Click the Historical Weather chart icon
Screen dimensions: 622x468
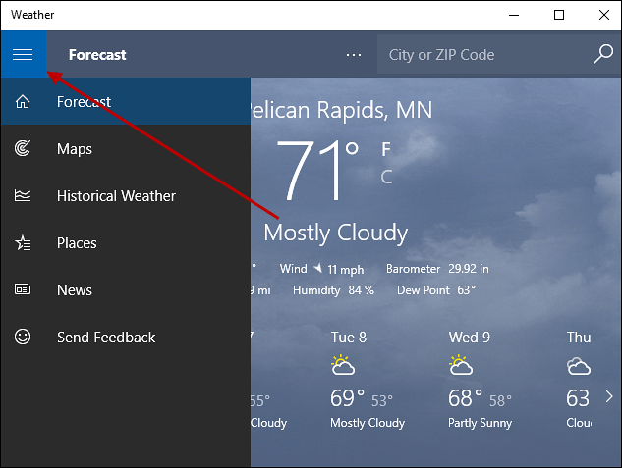[23, 195]
